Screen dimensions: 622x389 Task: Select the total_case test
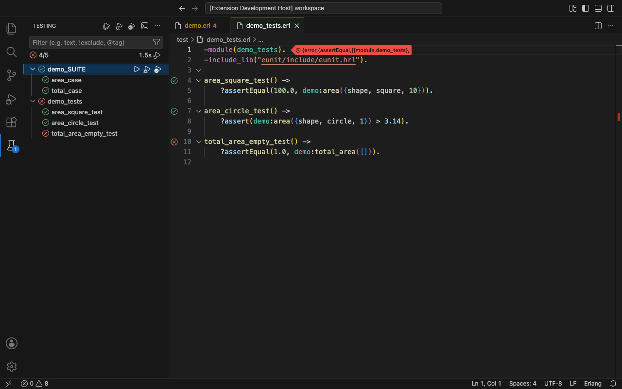click(67, 91)
